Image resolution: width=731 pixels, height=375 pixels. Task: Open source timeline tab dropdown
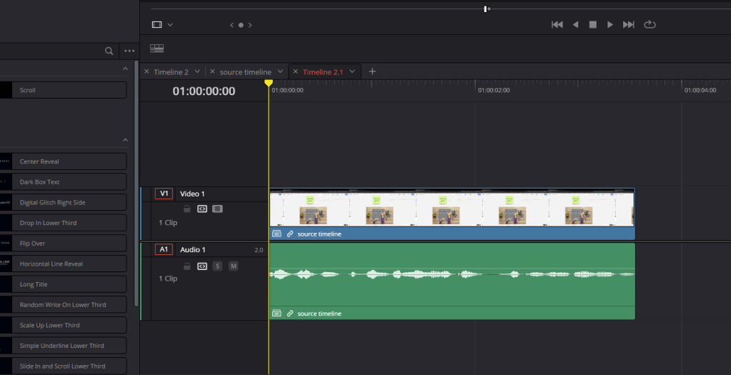pos(280,71)
